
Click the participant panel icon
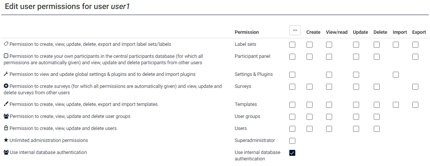coord(6,56)
